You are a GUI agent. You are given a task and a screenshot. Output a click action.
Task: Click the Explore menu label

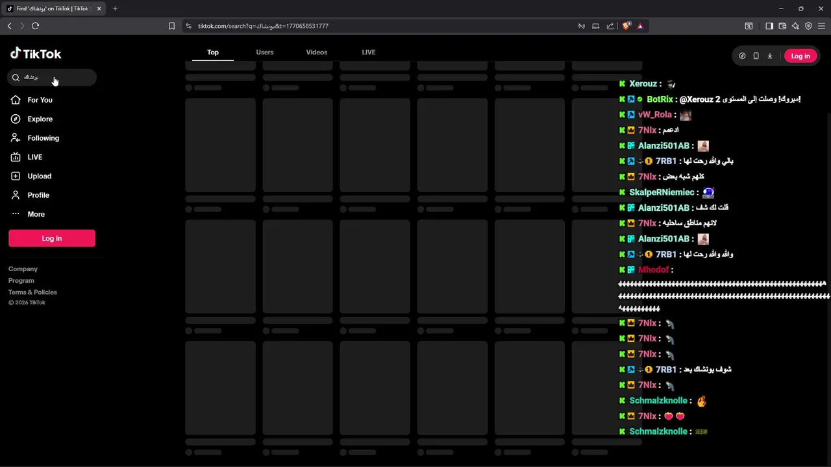point(40,119)
